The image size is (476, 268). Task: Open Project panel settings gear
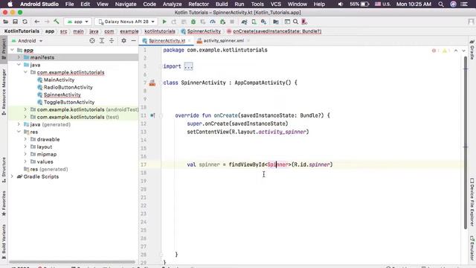click(123, 41)
